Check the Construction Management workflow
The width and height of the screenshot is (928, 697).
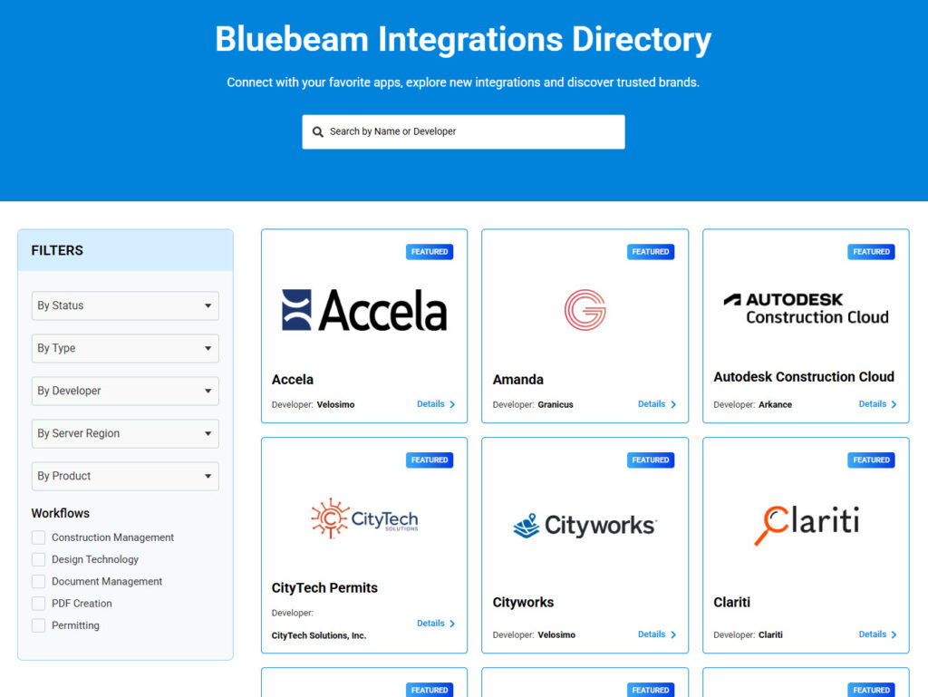(38, 537)
